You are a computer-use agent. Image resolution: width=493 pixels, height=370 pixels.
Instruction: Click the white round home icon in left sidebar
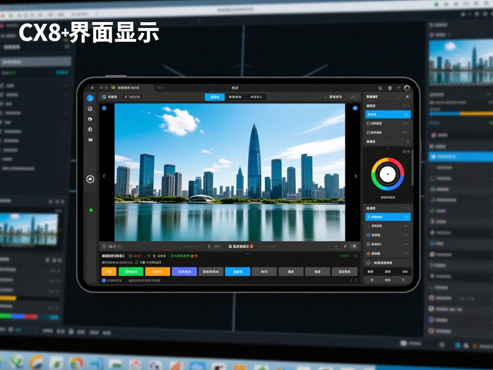pyautogui.click(x=90, y=179)
